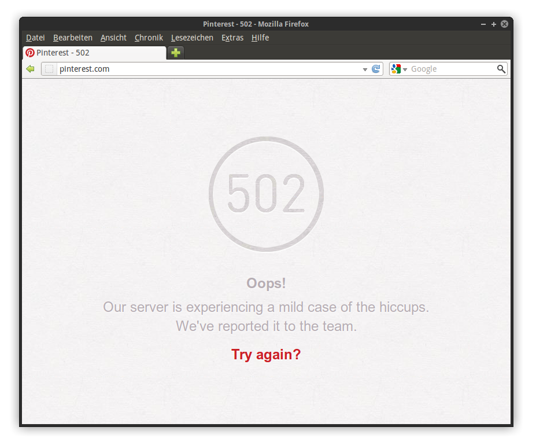Click the Try again? link
The image size is (536, 438).
(266, 355)
